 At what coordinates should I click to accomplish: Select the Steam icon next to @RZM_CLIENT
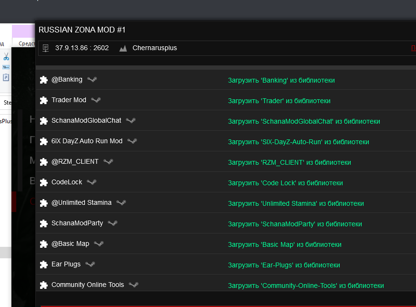coord(108,161)
